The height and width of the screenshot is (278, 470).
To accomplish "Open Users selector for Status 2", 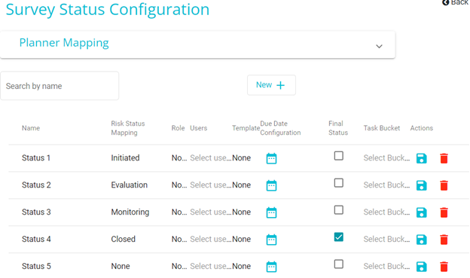I will coord(211,185).
